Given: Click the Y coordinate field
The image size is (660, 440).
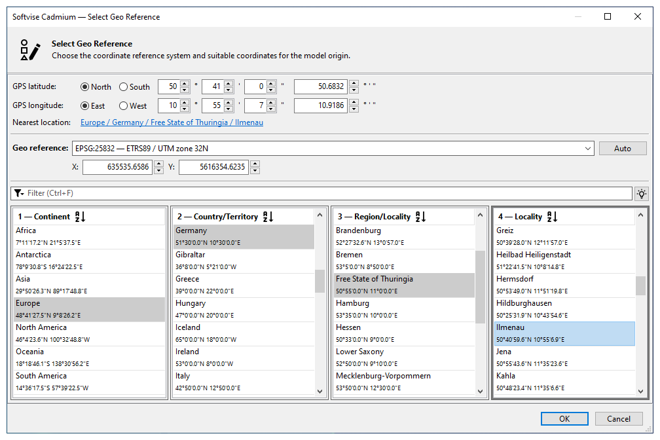Looking at the screenshot, I should [x=214, y=167].
